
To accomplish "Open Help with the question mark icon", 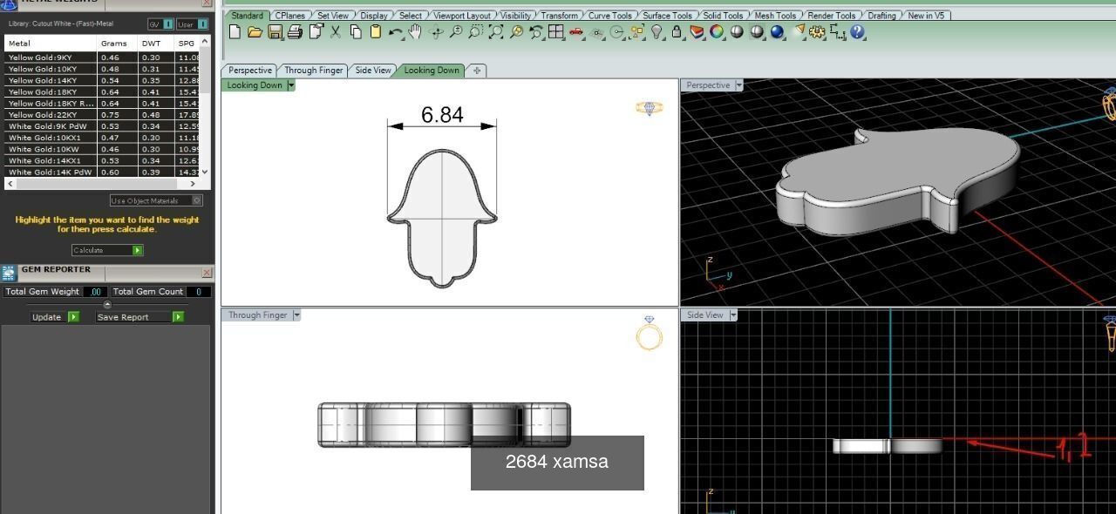I will (x=857, y=32).
